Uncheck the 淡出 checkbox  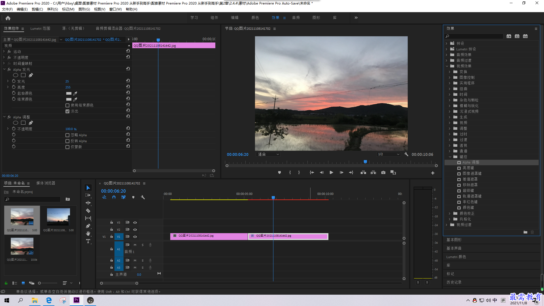67,111
